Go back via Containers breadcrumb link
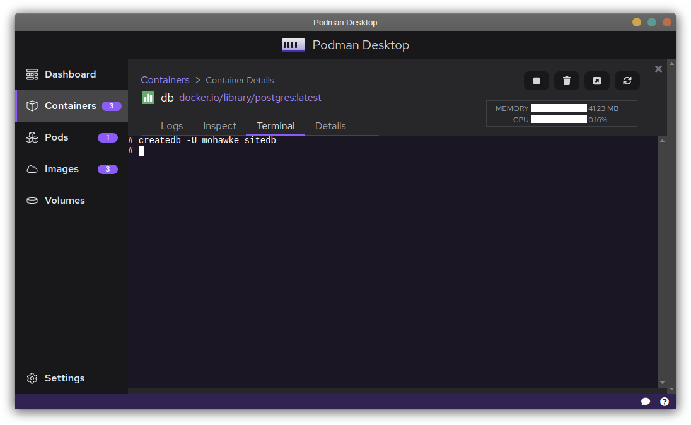The height and width of the screenshot is (425, 691). pyautogui.click(x=165, y=80)
